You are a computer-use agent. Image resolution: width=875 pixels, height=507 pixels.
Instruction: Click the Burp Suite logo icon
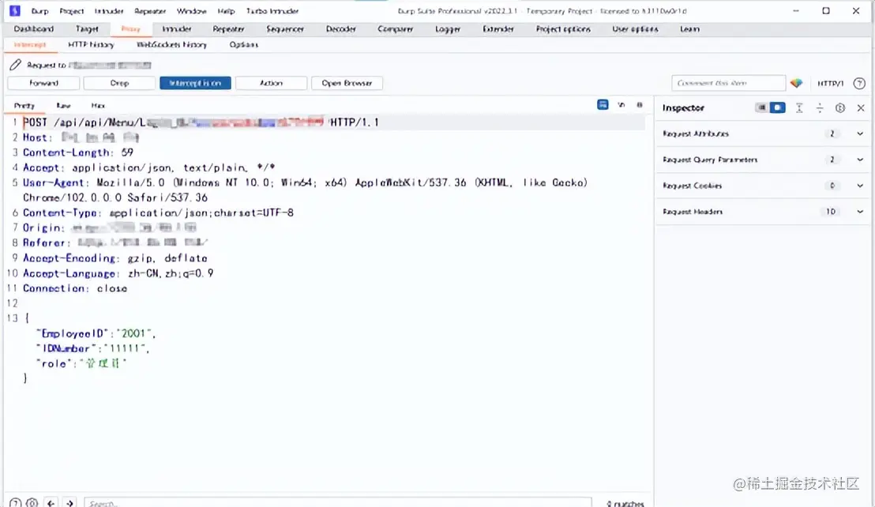(x=15, y=10)
